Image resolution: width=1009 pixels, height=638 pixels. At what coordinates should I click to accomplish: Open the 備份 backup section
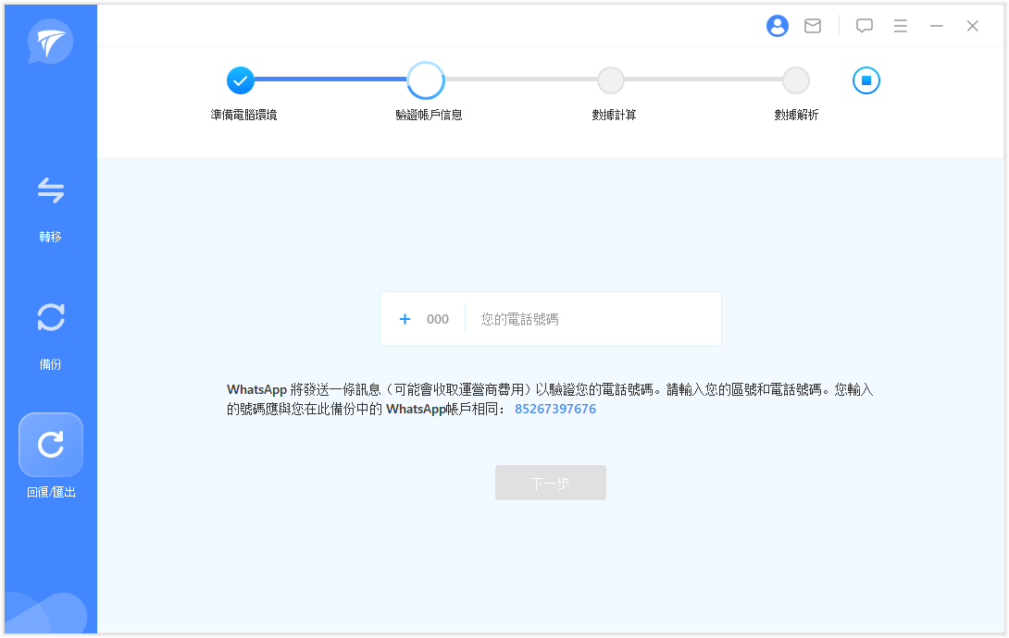51,317
